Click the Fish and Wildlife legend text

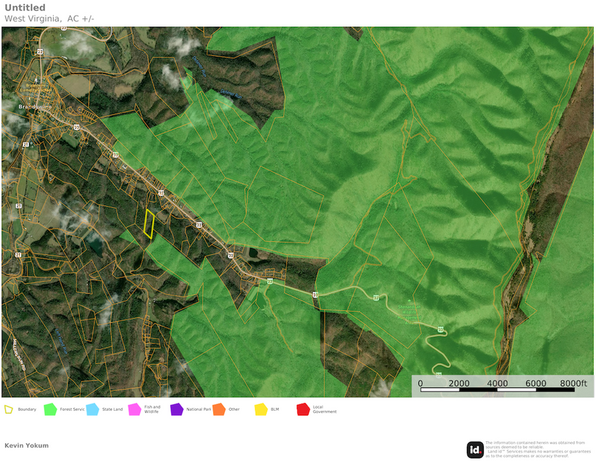click(x=152, y=409)
